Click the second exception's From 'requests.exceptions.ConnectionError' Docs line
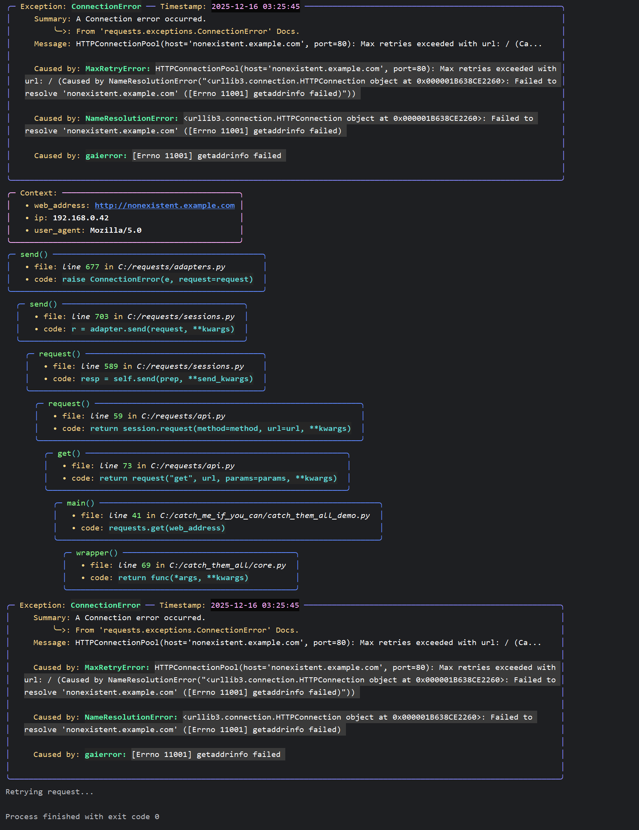 (187, 630)
